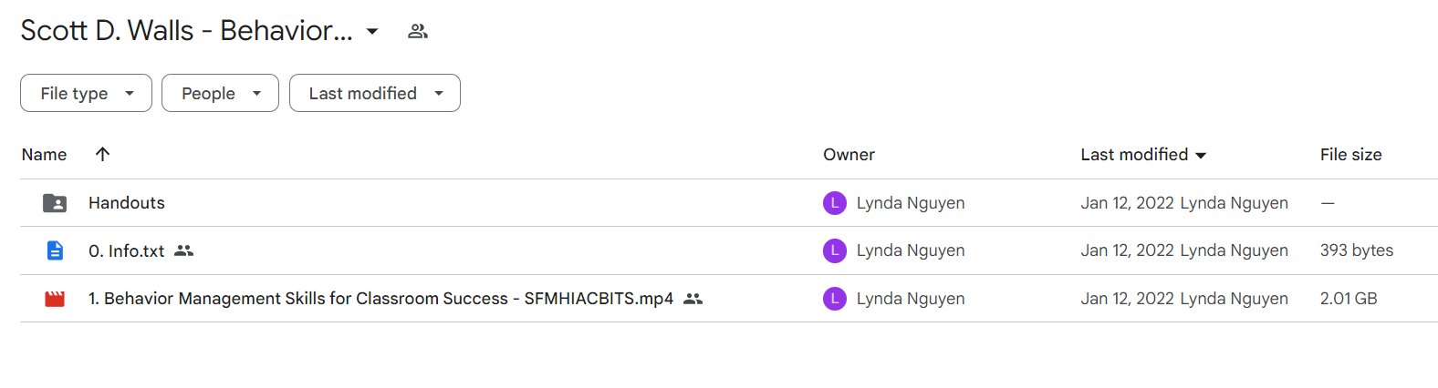Click the File size column header
1438x388 pixels.
tap(1350, 155)
